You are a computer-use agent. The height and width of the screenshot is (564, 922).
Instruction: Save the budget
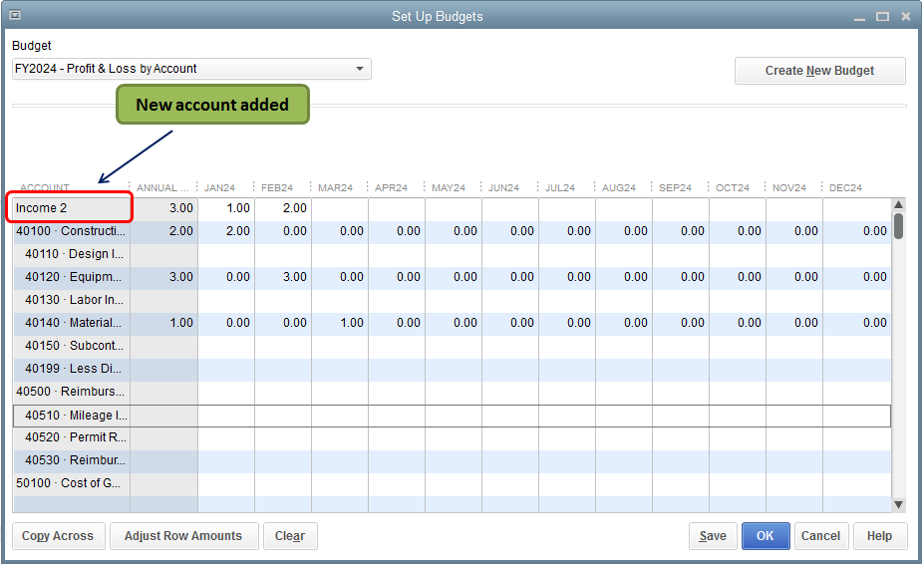pyautogui.click(x=713, y=536)
